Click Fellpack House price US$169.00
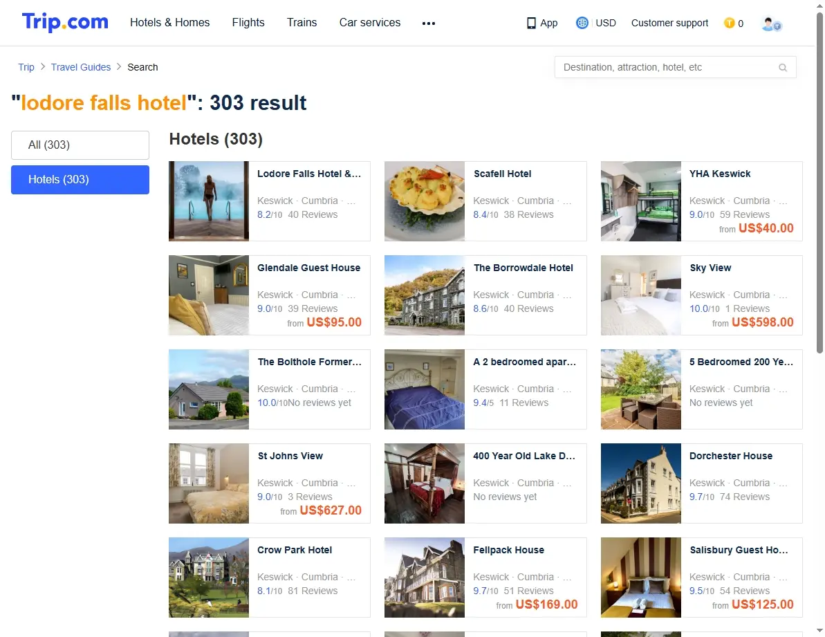The width and height of the screenshot is (825, 637). click(x=547, y=605)
